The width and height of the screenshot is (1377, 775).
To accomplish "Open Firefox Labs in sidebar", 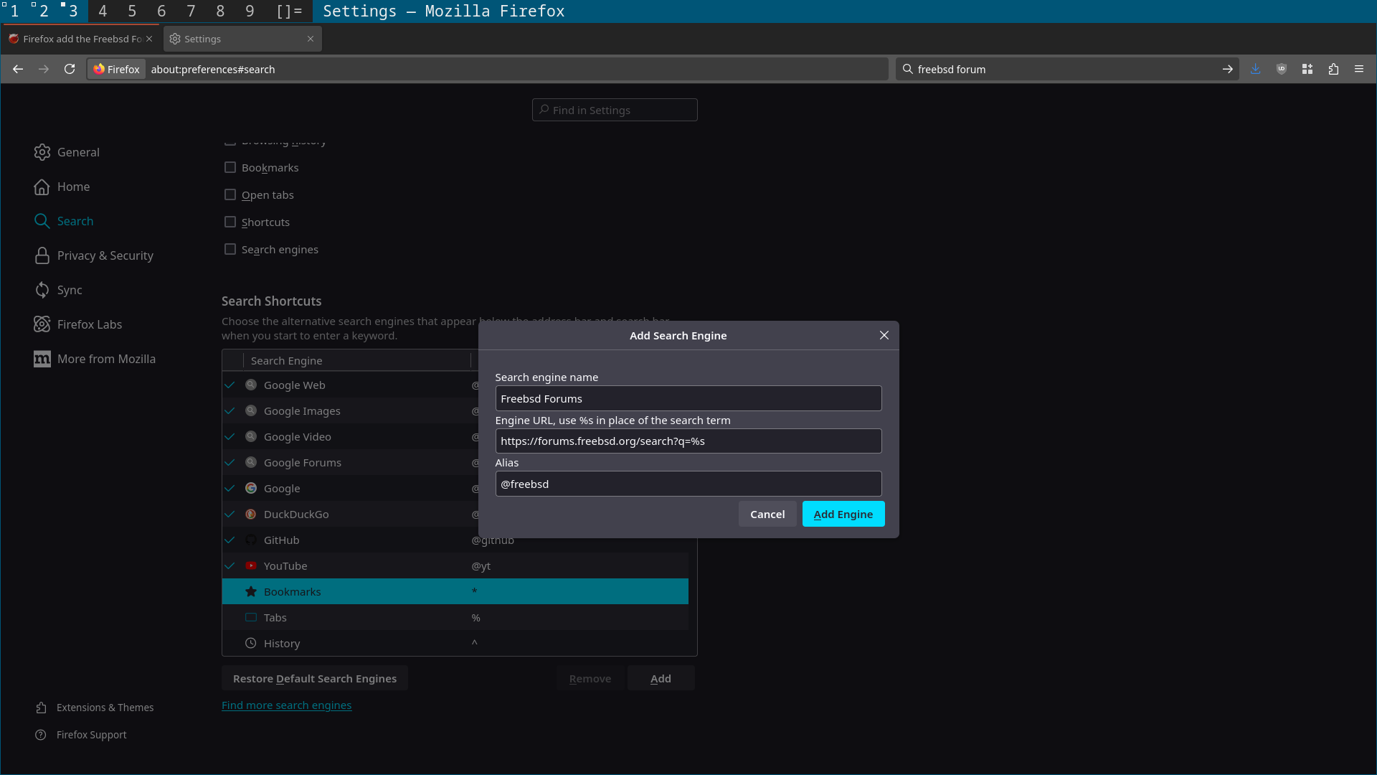I will click(89, 324).
